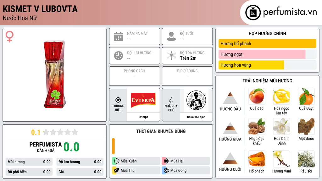
Task: Click the perfumer illustration Chưa xác định
Action: 196,100
